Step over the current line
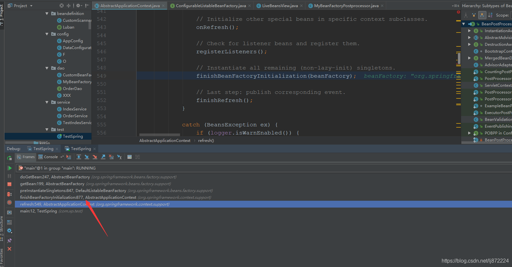Screen dimensions: 512x267 79,157
